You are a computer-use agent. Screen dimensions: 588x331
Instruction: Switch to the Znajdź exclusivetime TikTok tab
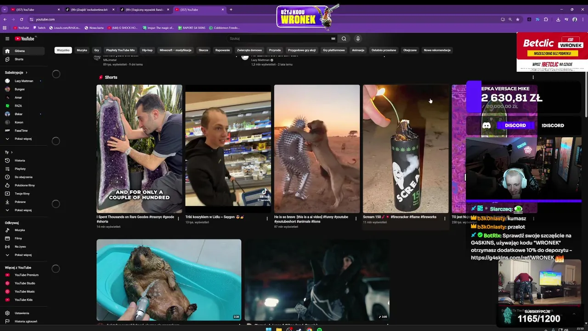[x=90, y=10]
